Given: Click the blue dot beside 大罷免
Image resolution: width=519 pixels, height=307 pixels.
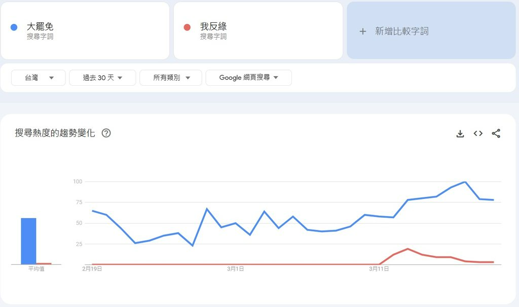Looking at the screenshot, I should click(14, 27).
